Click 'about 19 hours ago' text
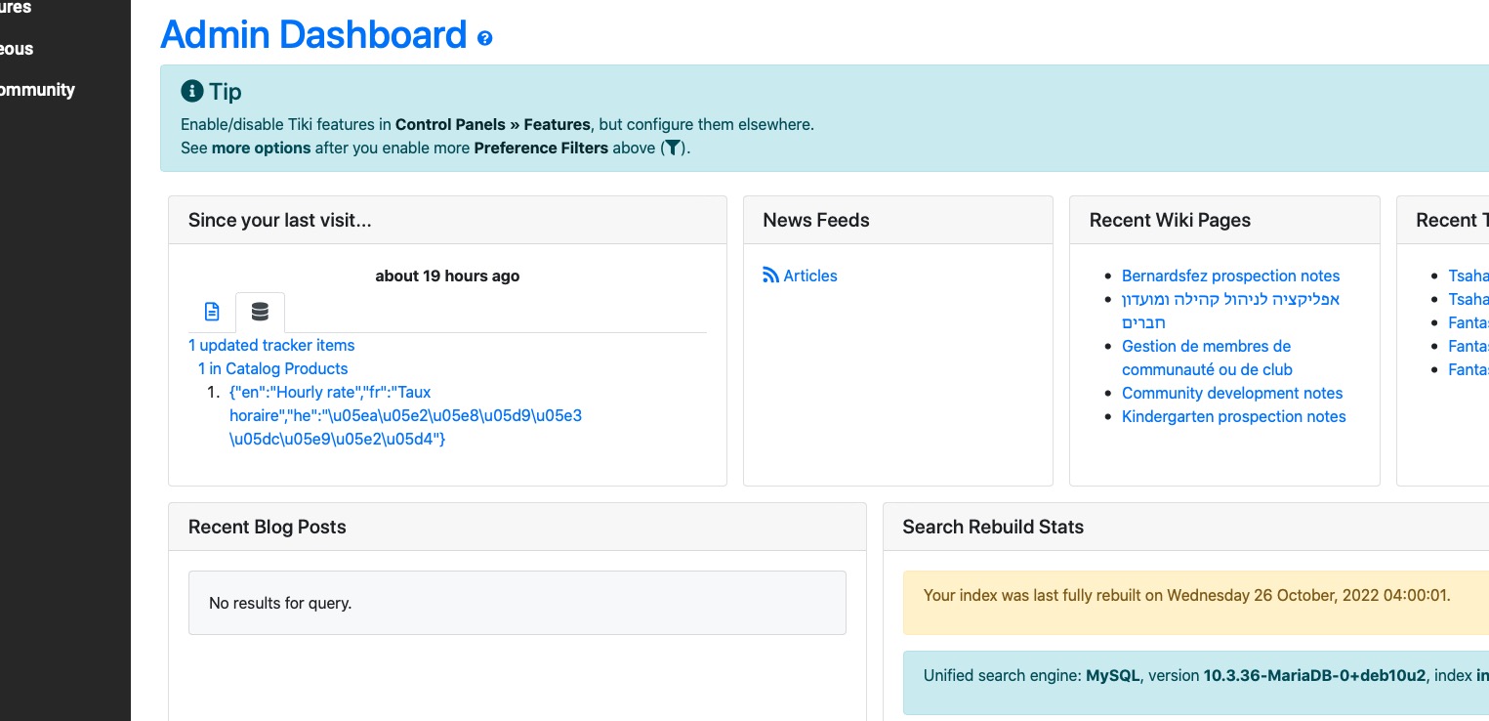This screenshot has width=1489, height=721. click(447, 276)
